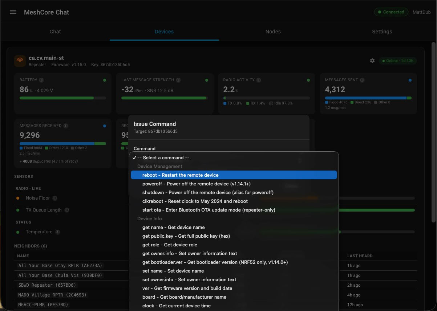Click the LAST HEARD column header

(360, 256)
